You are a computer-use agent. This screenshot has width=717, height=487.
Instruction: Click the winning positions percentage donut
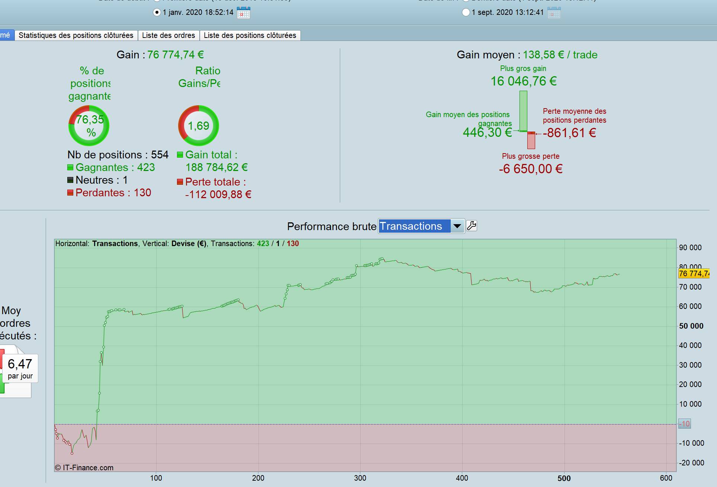89,126
